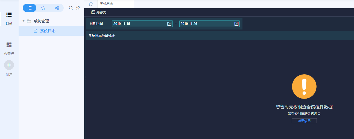Select the 系统管理 folder

41,21
